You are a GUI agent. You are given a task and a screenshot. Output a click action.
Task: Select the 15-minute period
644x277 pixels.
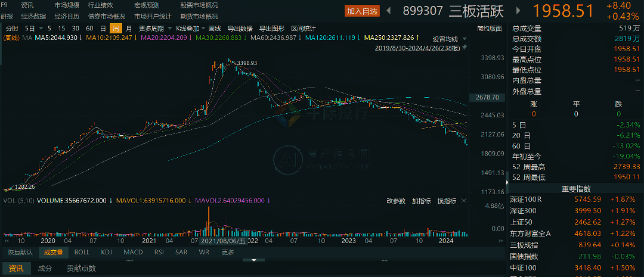(x=61, y=29)
